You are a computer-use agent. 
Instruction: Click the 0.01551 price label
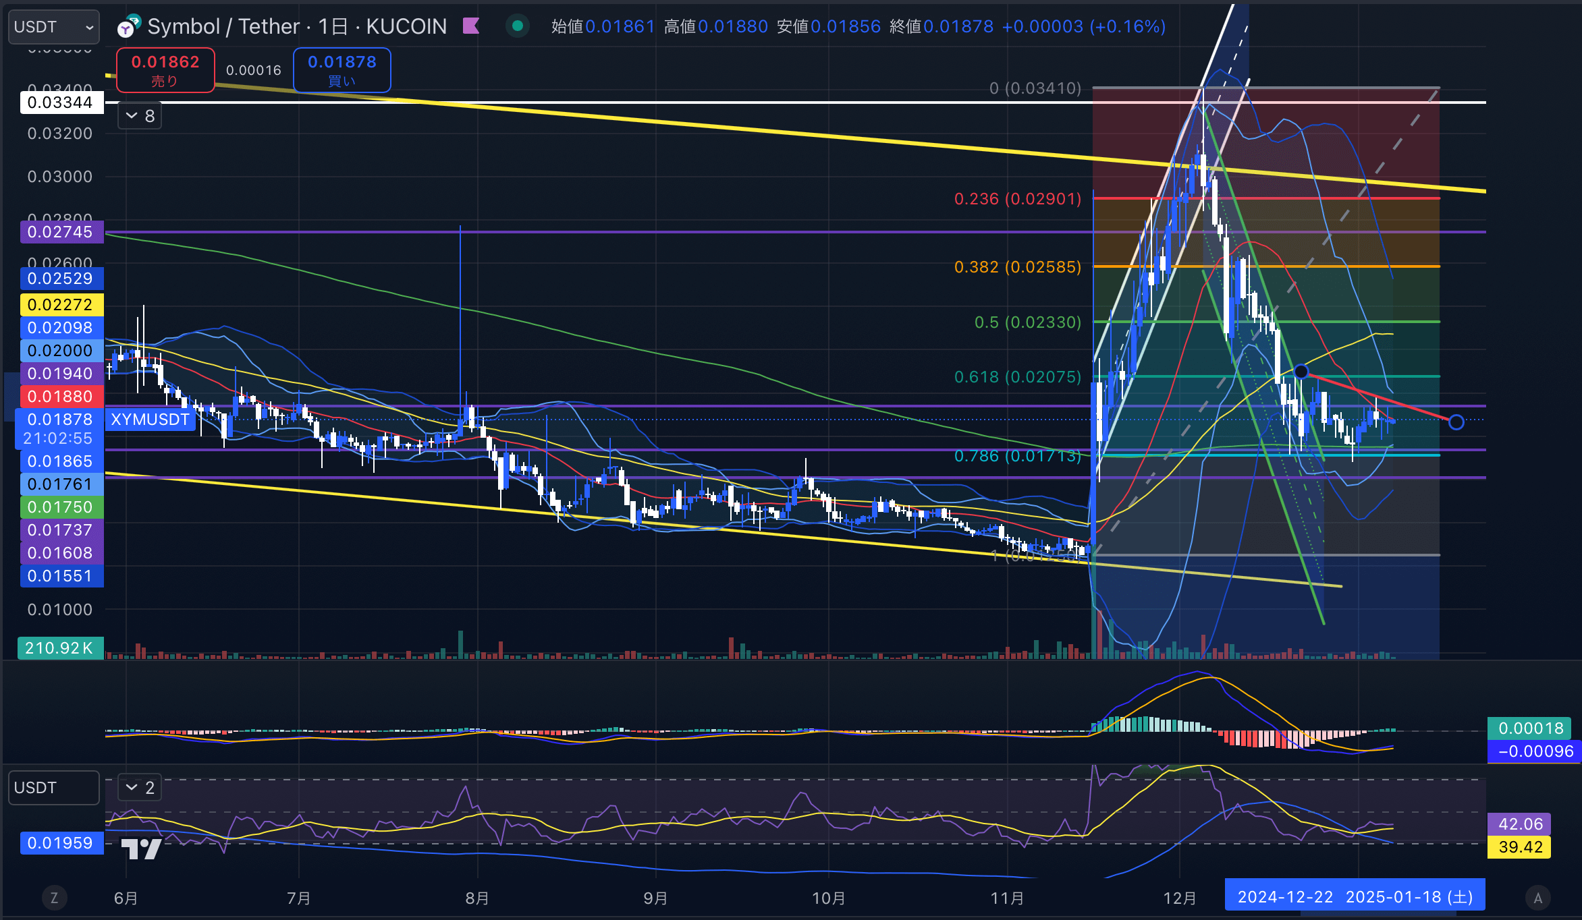61,576
